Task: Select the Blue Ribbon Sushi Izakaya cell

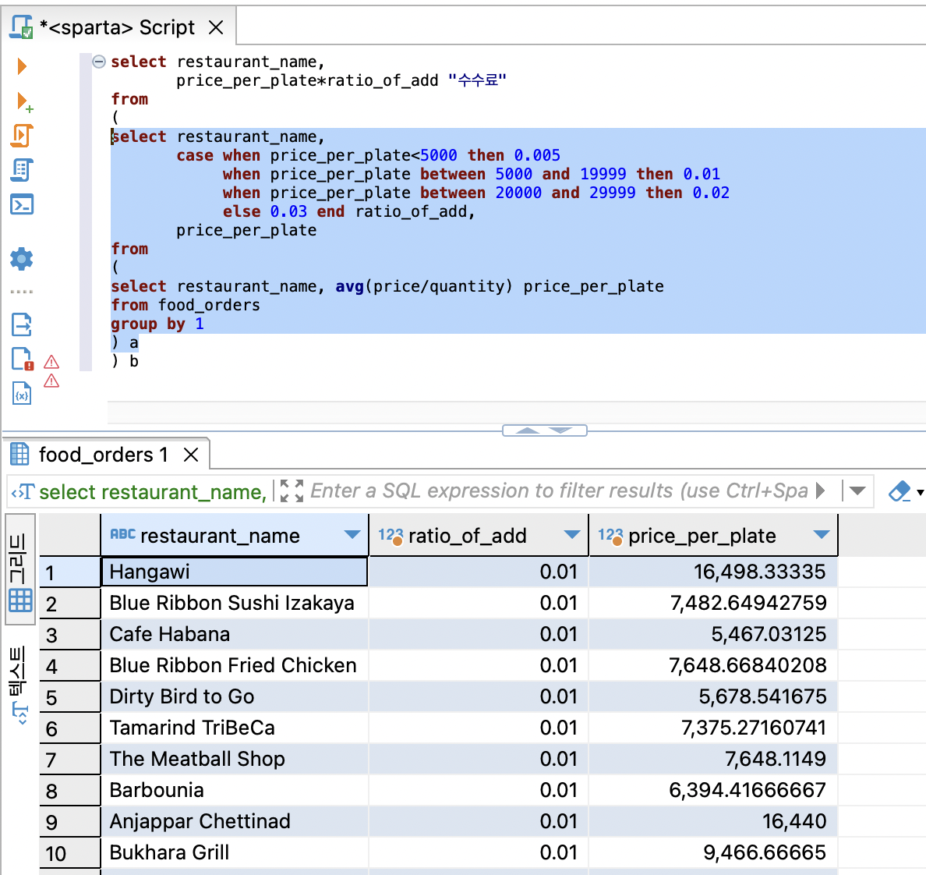Action: click(x=235, y=604)
